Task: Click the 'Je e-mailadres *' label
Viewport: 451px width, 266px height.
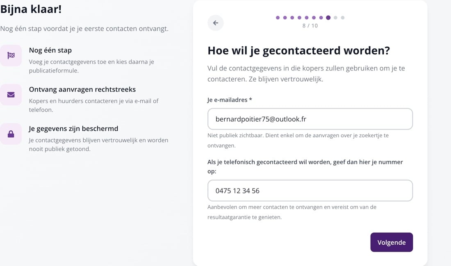Action: pyautogui.click(x=230, y=100)
